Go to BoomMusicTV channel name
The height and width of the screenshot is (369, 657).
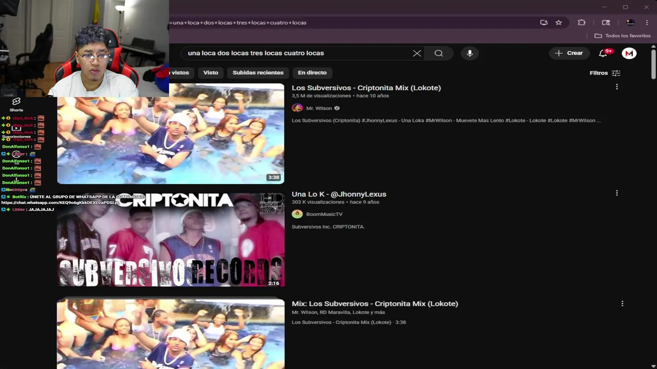(324, 214)
